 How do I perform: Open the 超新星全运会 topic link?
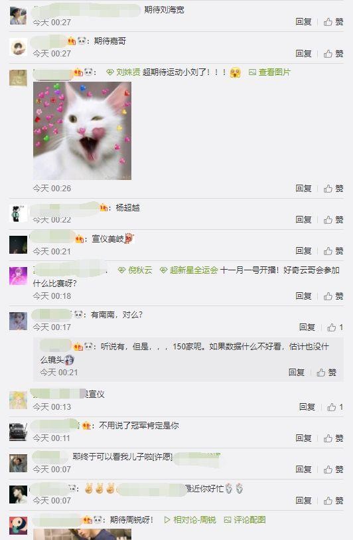click(189, 270)
